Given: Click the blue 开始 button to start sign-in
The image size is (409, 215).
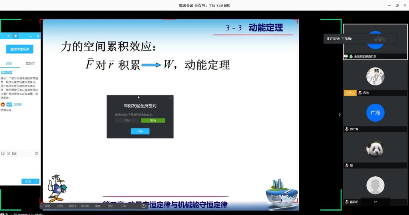Looking at the screenshot, I should [140, 131].
